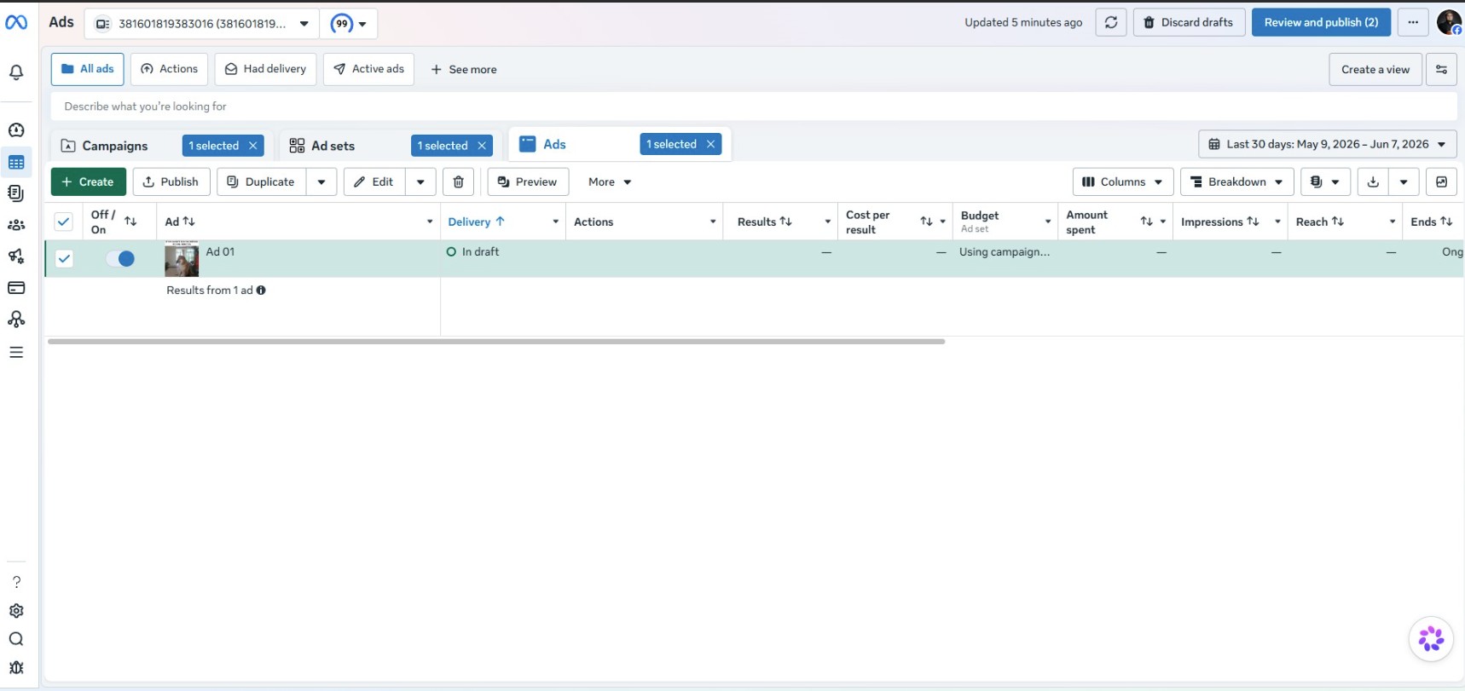Open the filter settings sliders icon

pyautogui.click(x=1441, y=69)
